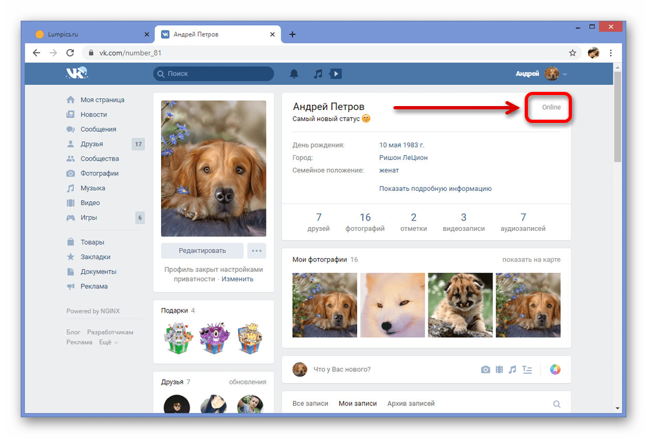The height and width of the screenshot is (438, 647).
Task: Click the VK logo in header
Action: 77,74
